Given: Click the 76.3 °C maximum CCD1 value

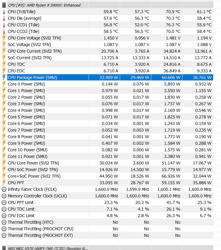Looking at the screenshot, I should [173, 25].
